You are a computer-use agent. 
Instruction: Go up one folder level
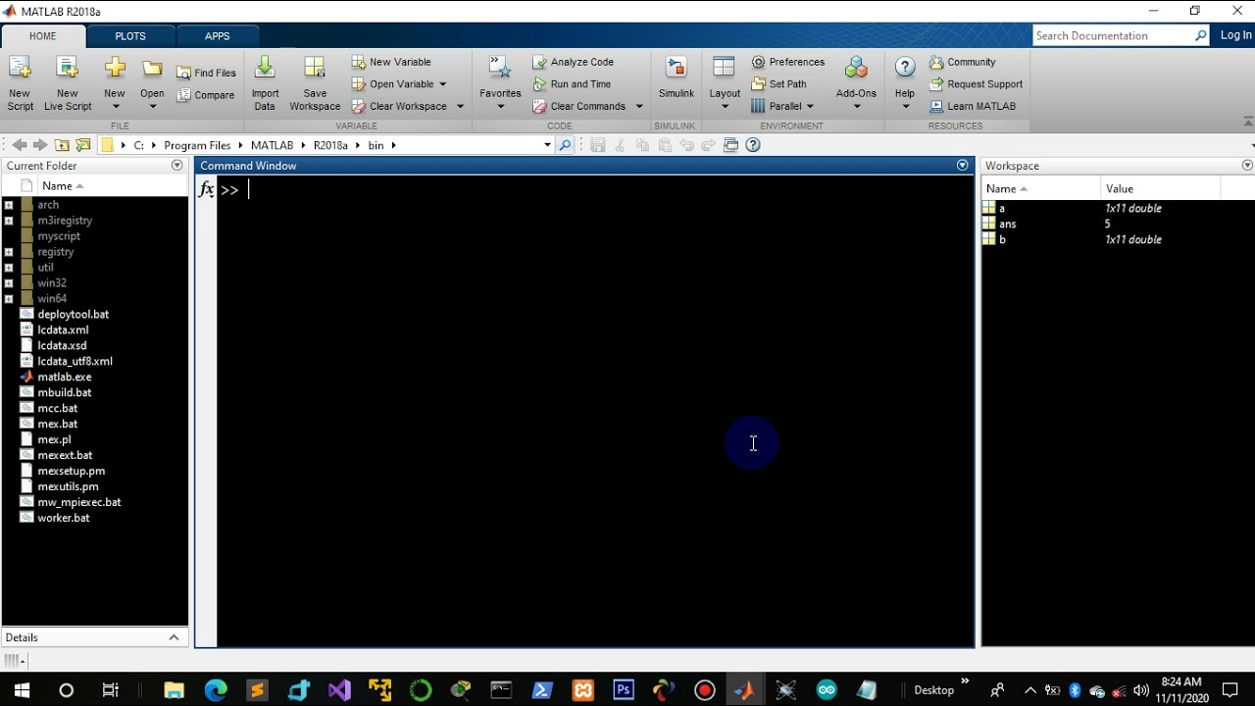click(62, 145)
